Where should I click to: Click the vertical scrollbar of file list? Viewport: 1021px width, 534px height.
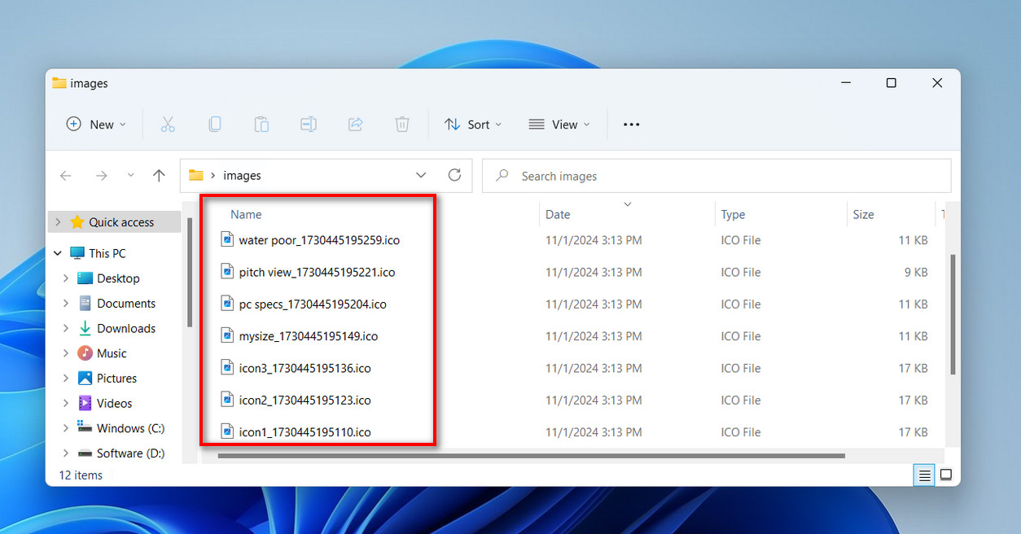[x=953, y=314]
